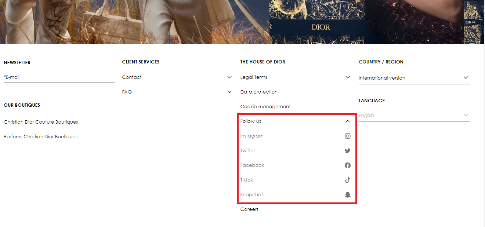Click the Instagram icon
485x227 pixels.
347,136
